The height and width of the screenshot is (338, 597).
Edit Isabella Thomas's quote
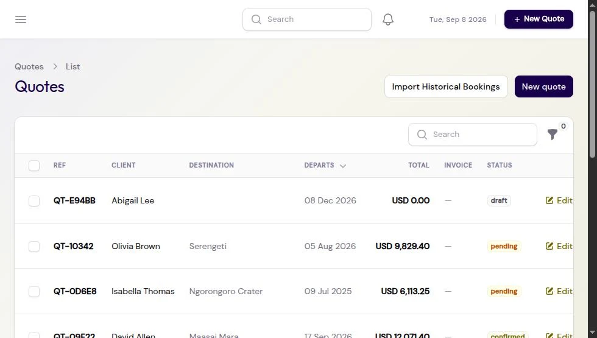click(x=559, y=291)
